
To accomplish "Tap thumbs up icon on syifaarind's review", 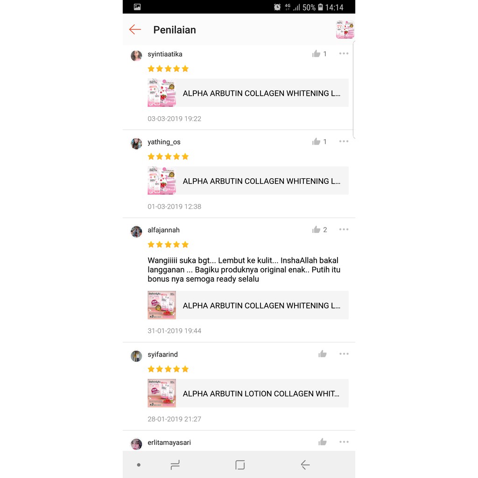I will click(x=322, y=354).
